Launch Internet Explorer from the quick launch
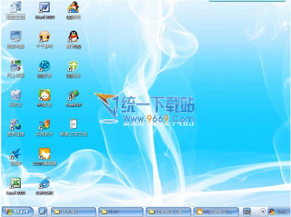 click(43, 212)
